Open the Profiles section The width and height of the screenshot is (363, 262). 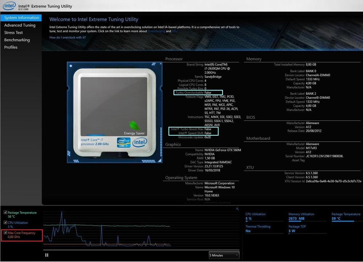11,47
